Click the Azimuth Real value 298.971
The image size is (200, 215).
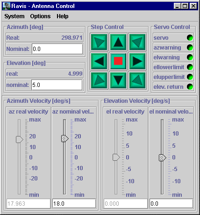point(72,37)
